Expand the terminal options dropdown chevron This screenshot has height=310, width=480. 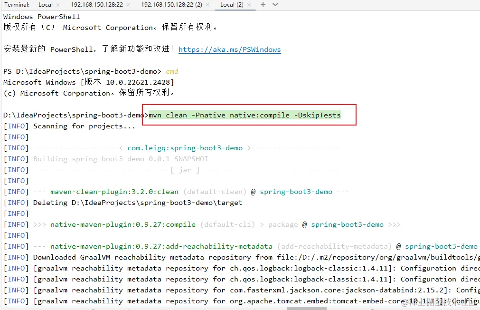pos(275,5)
